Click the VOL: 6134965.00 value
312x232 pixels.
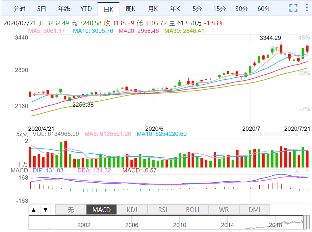coord(56,134)
